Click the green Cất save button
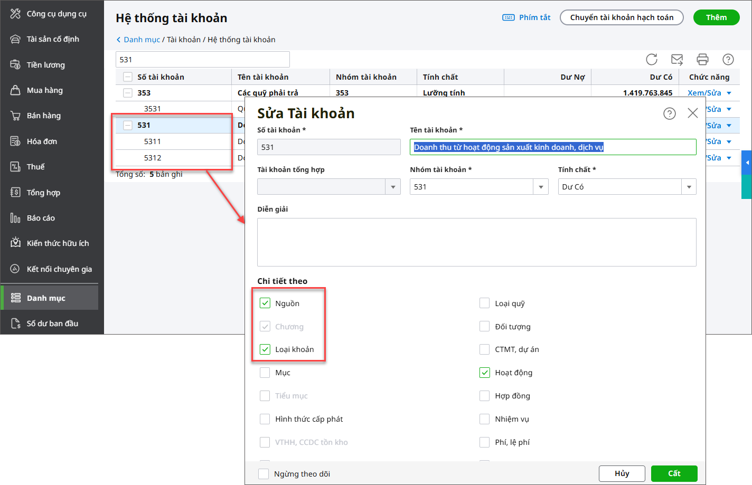This screenshot has height=485, width=752. pyautogui.click(x=674, y=473)
